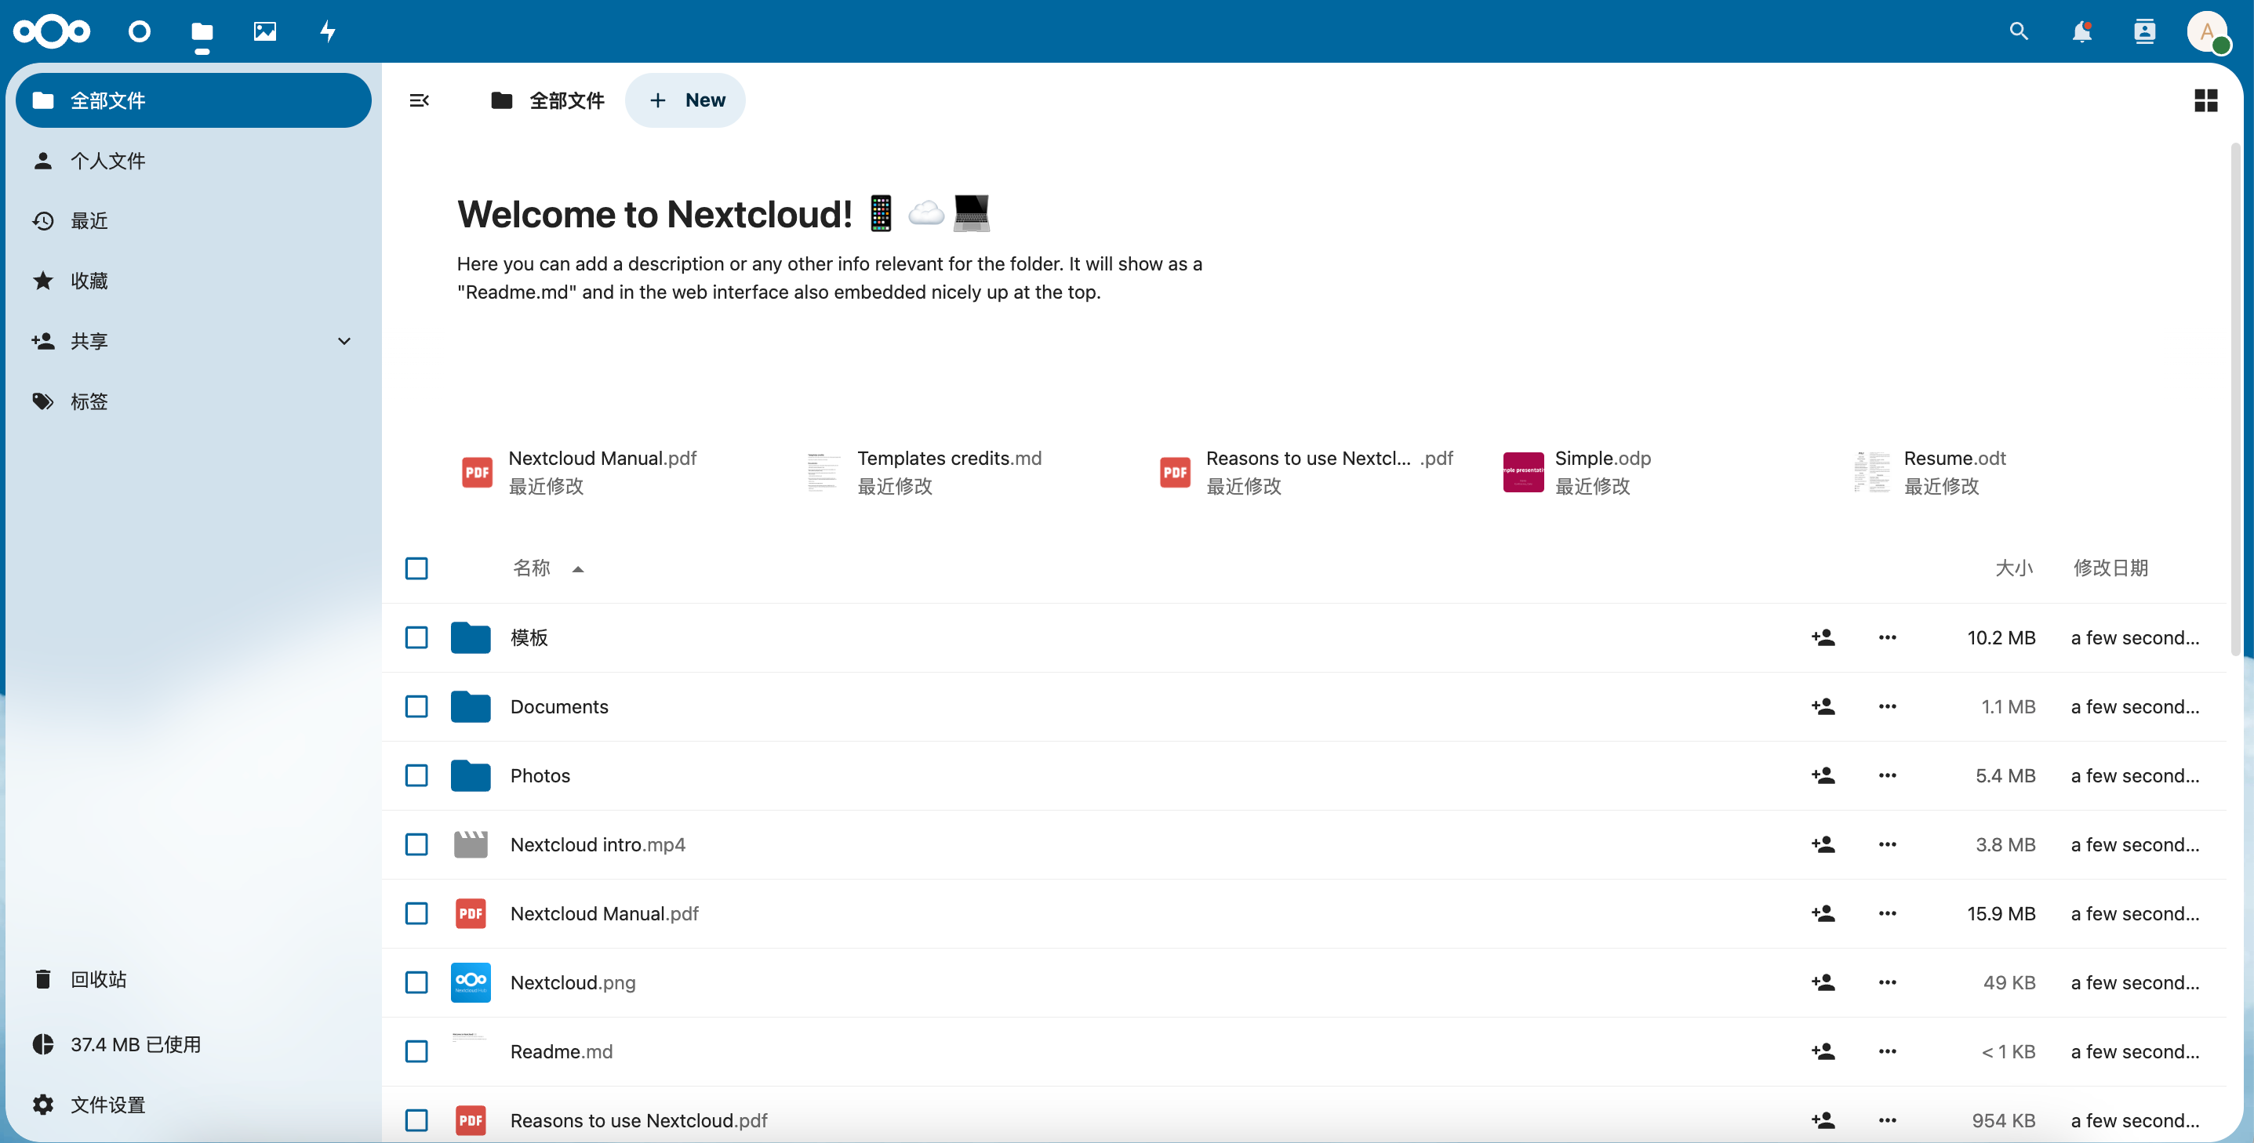
Task: Click the share icon for Nextcloud.png
Action: [x=1823, y=983]
